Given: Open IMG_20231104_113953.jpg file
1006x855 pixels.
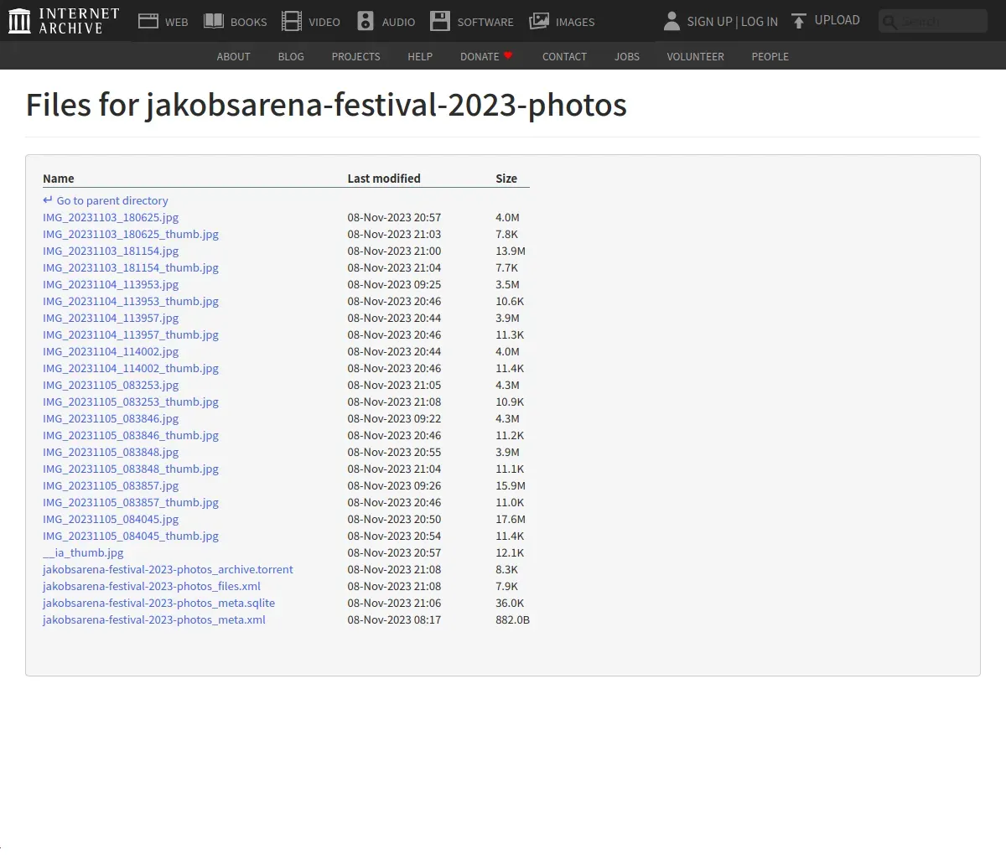Looking at the screenshot, I should pos(111,284).
